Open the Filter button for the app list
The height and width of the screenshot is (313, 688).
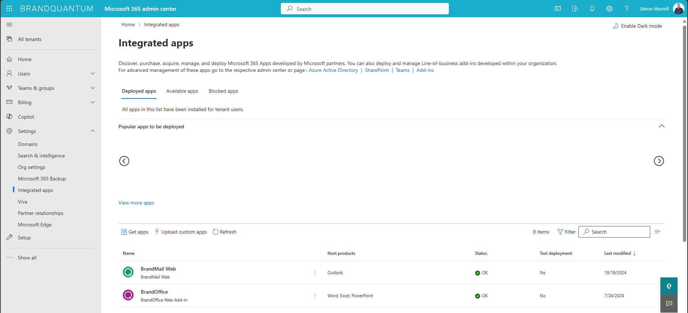[x=566, y=232]
